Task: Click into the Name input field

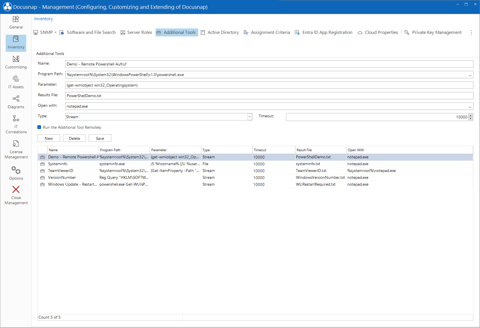Action: click(x=269, y=64)
